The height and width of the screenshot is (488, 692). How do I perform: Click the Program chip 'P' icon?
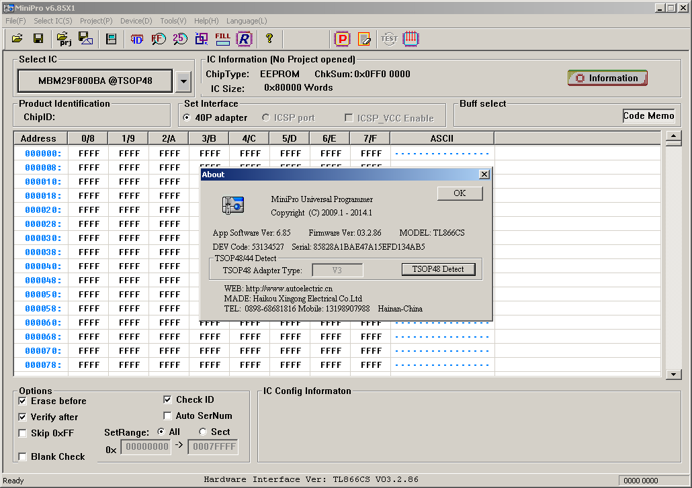tap(343, 39)
